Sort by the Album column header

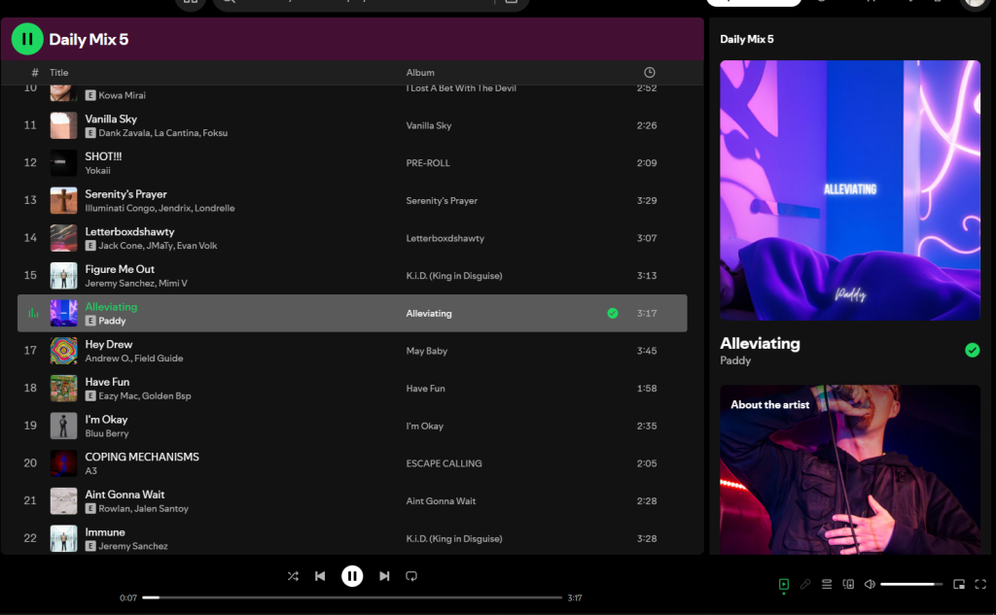pyautogui.click(x=420, y=72)
